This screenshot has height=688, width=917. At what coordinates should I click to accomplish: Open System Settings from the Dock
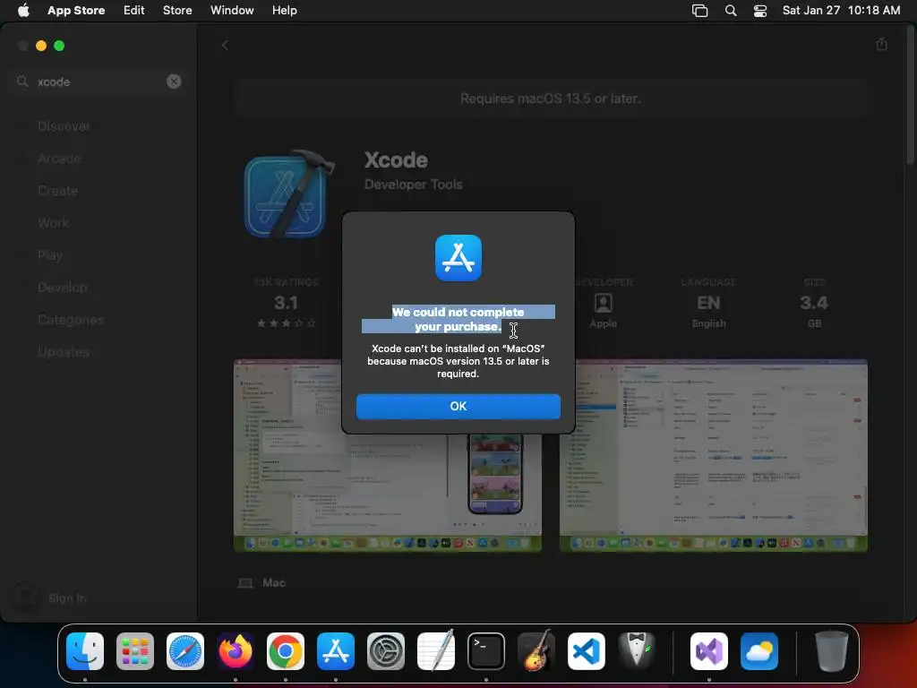coord(385,650)
